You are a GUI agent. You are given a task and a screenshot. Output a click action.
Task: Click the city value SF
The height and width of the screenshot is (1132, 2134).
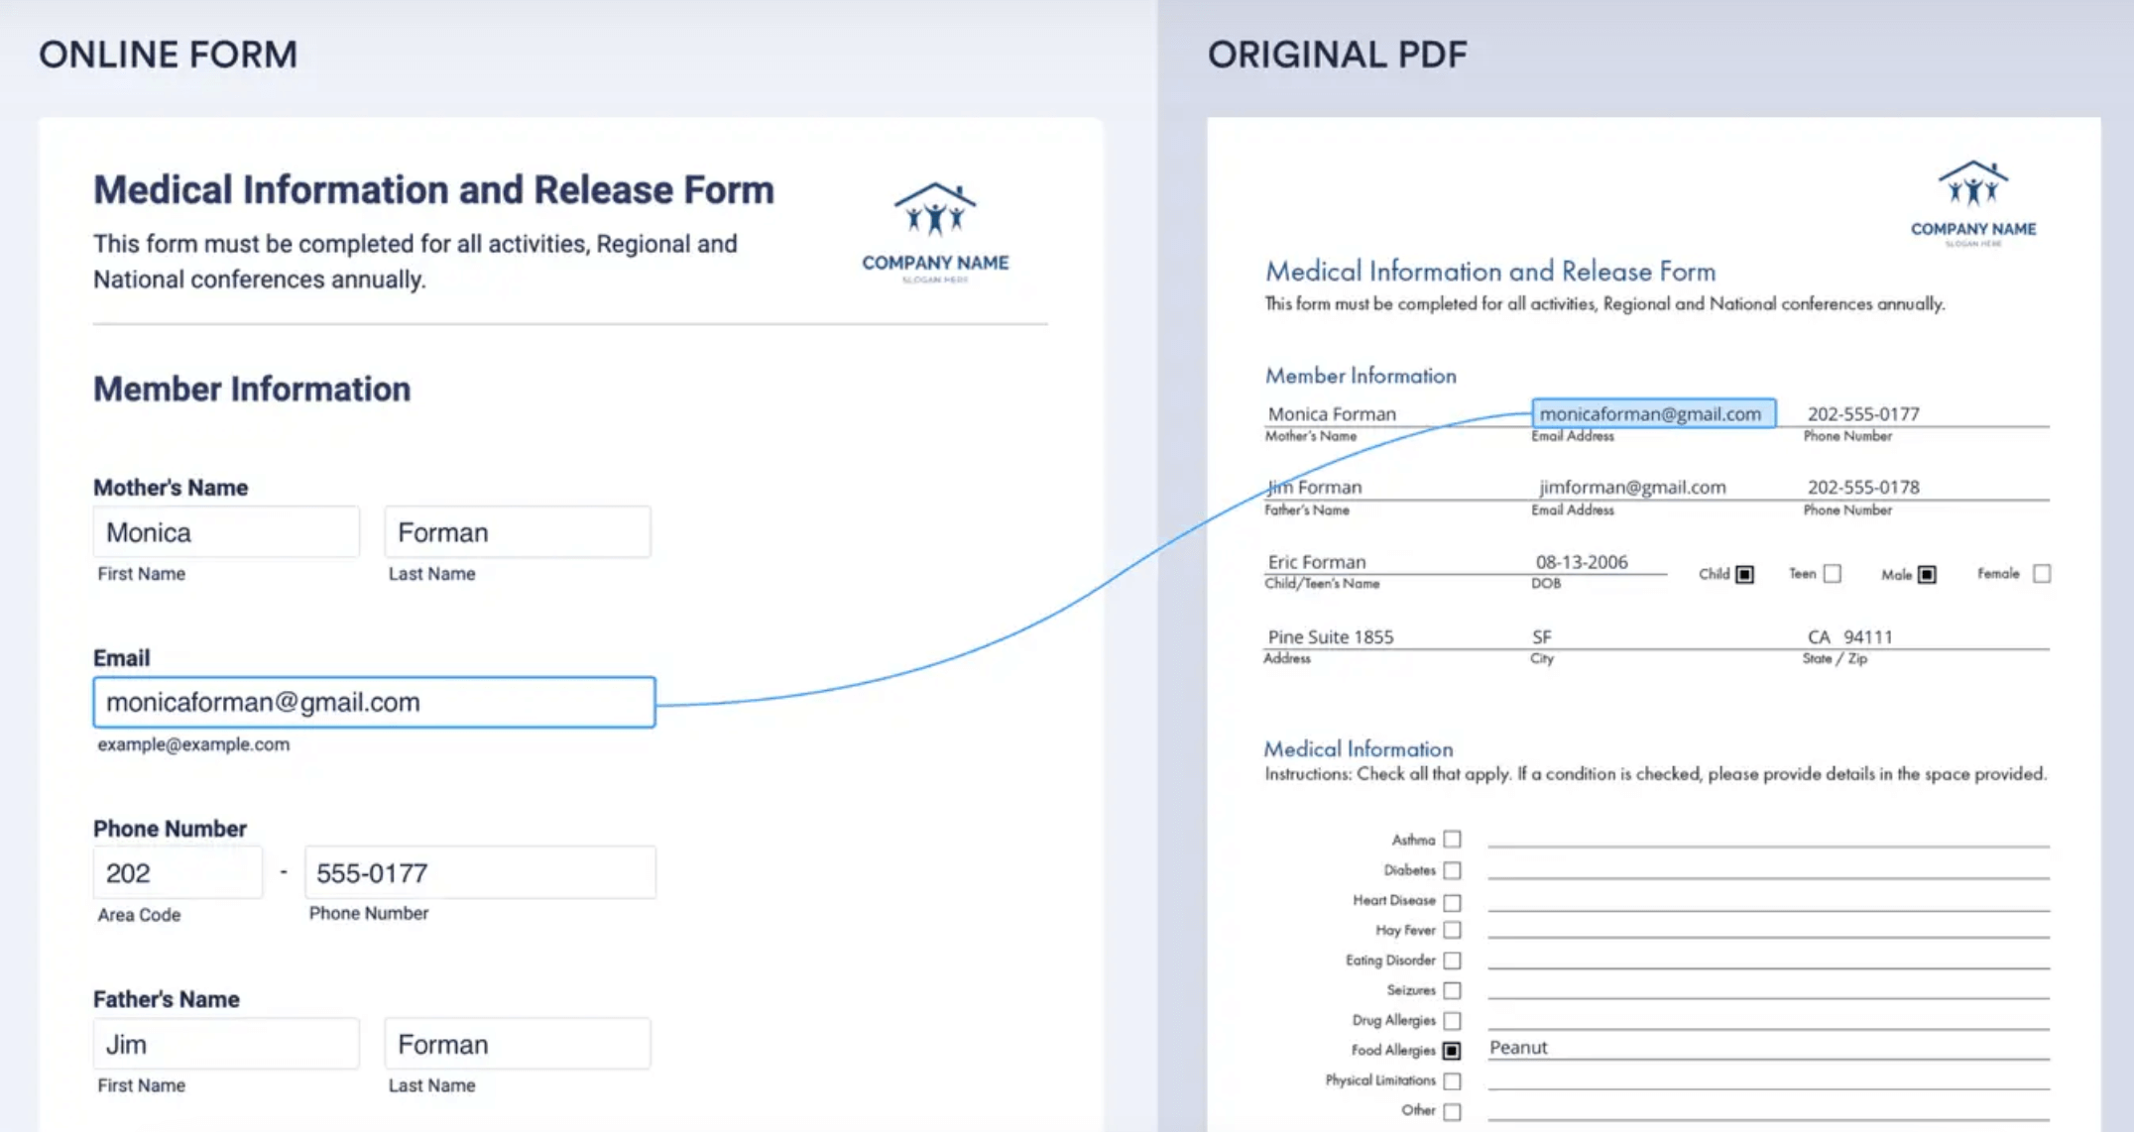(1542, 637)
